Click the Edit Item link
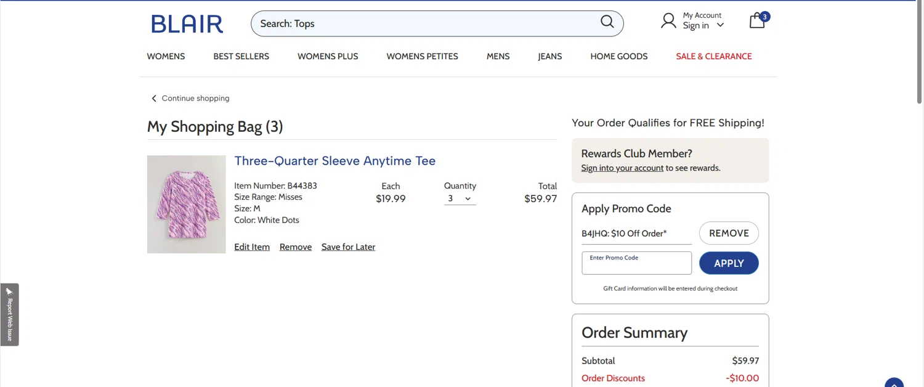 point(252,247)
